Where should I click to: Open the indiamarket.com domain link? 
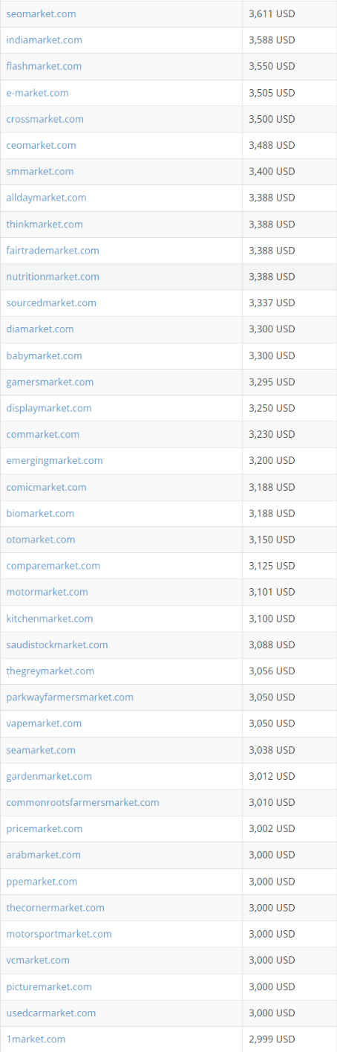tap(45, 40)
